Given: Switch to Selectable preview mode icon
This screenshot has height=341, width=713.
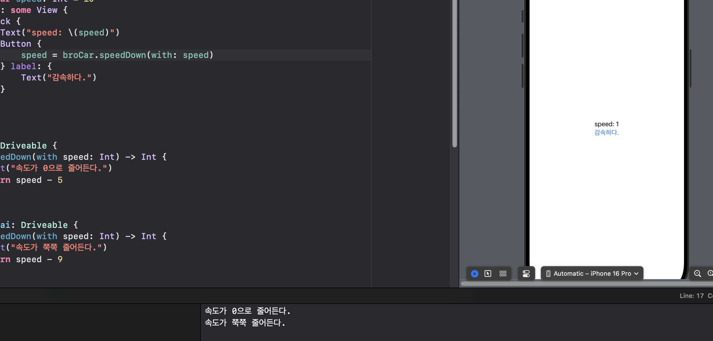Looking at the screenshot, I should [488, 273].
